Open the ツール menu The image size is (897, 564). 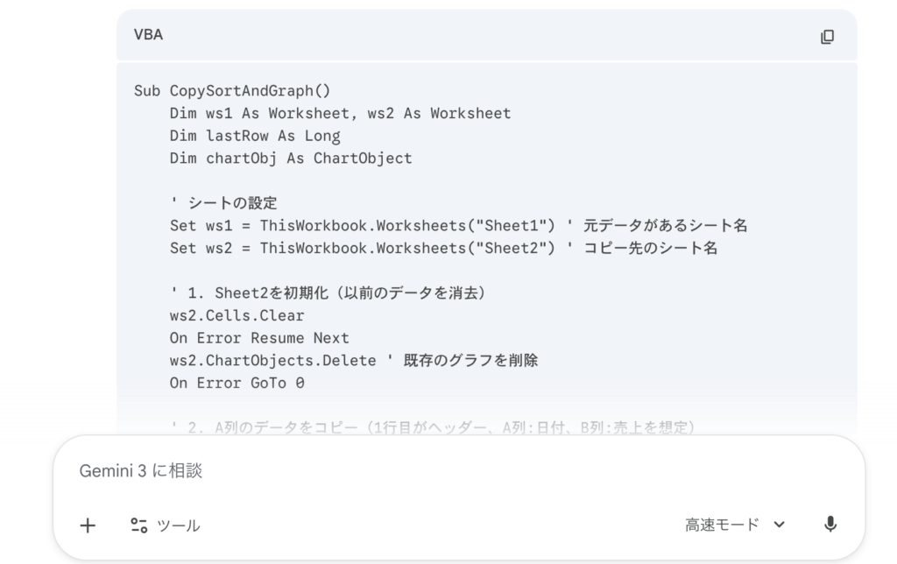[x=166, y=525]
